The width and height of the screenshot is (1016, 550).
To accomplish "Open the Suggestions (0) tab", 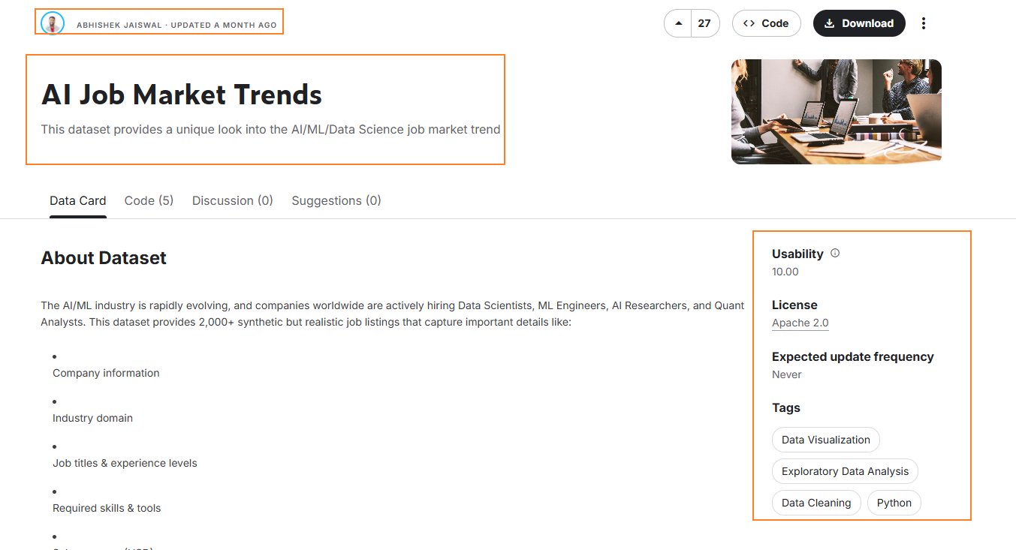I will 336,200.
